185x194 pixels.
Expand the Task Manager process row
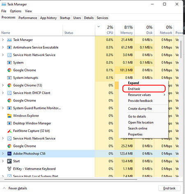pos(3,40)
